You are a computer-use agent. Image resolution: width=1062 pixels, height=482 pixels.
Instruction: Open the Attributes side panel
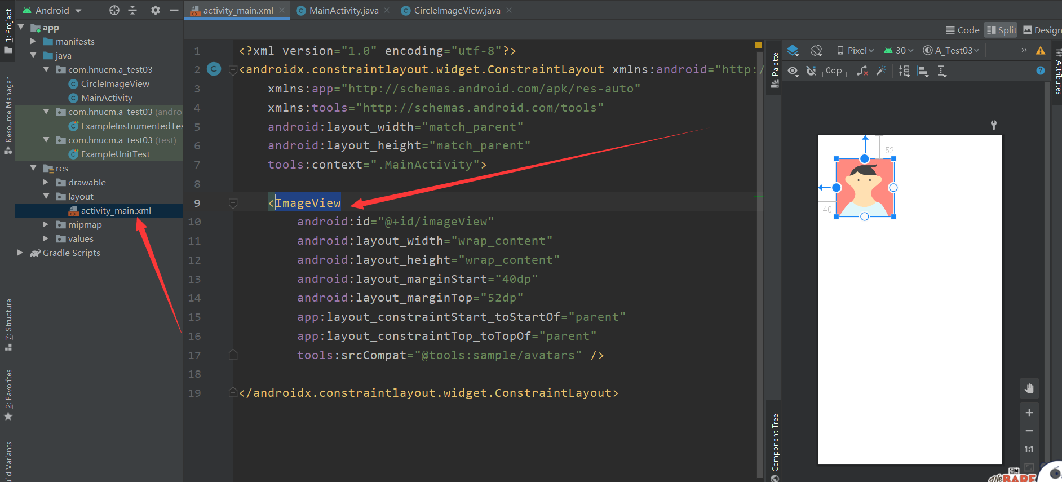(1057, 72)
